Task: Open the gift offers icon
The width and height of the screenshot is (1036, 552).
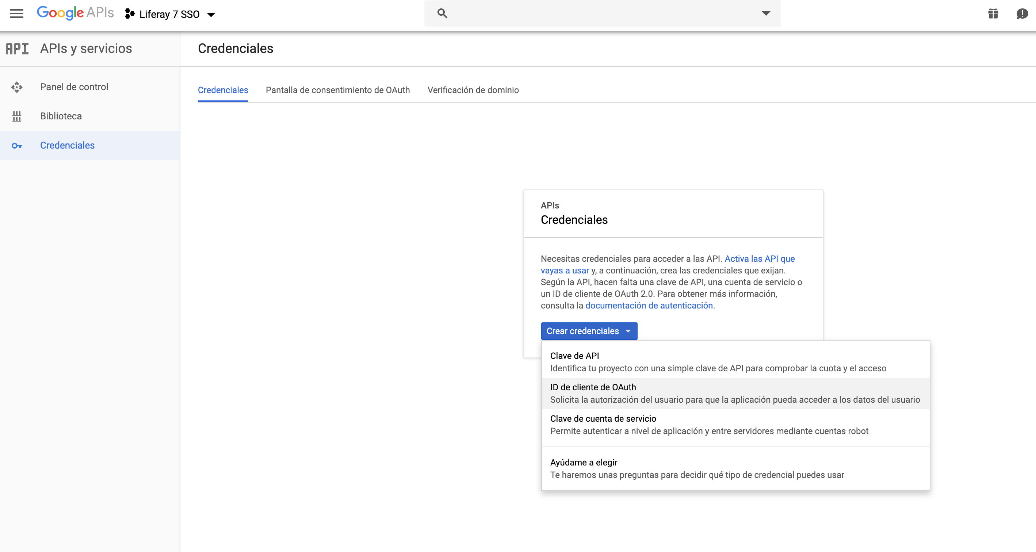Action: tap(993, 14)
